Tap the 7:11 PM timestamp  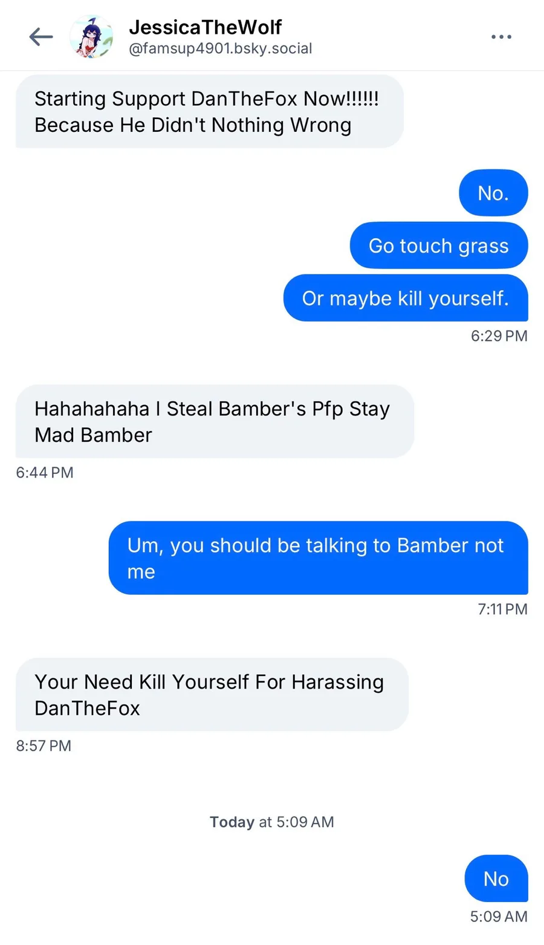click(502, 609)
